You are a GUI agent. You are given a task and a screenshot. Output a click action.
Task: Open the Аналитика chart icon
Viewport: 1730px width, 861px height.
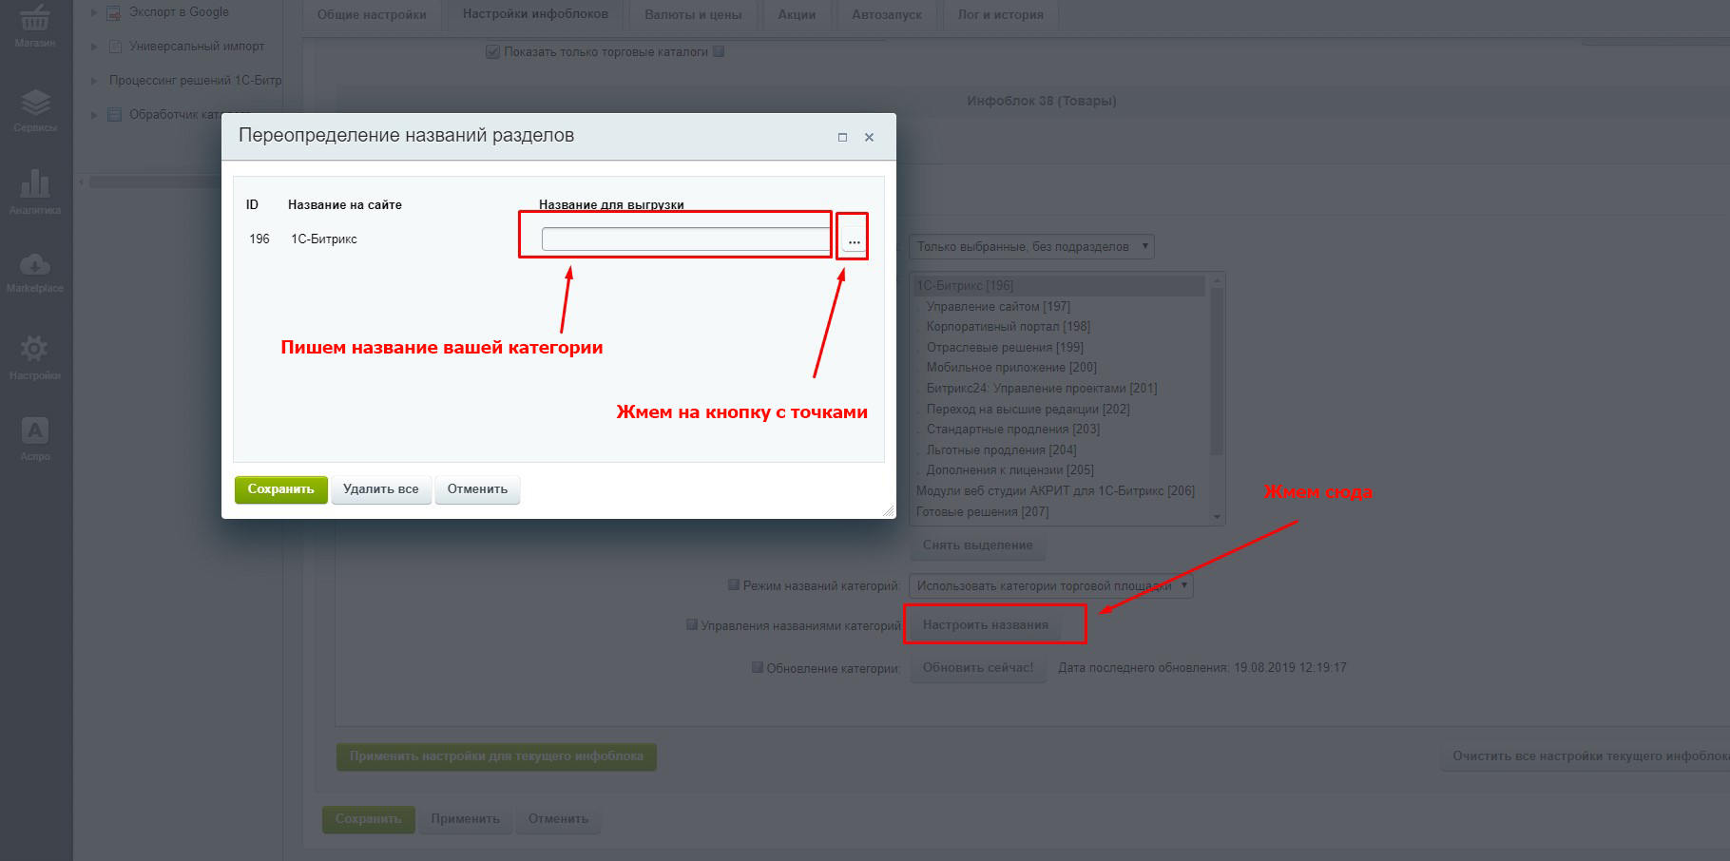(x=35, y=189)
